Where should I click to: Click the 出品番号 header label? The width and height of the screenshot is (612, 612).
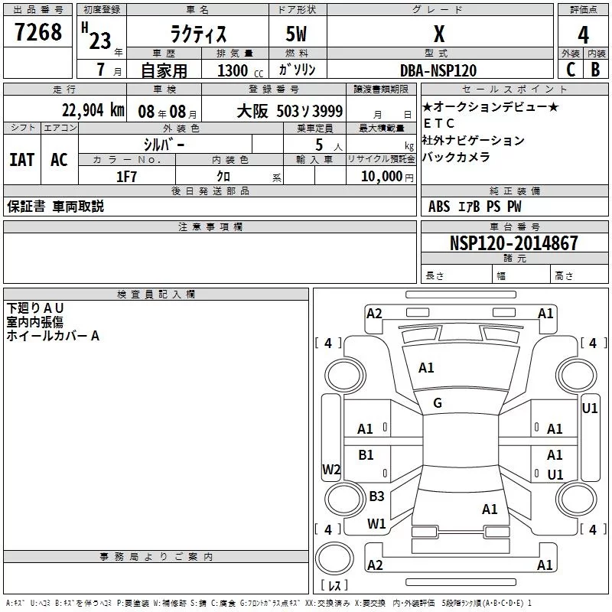tap(37, 10)
